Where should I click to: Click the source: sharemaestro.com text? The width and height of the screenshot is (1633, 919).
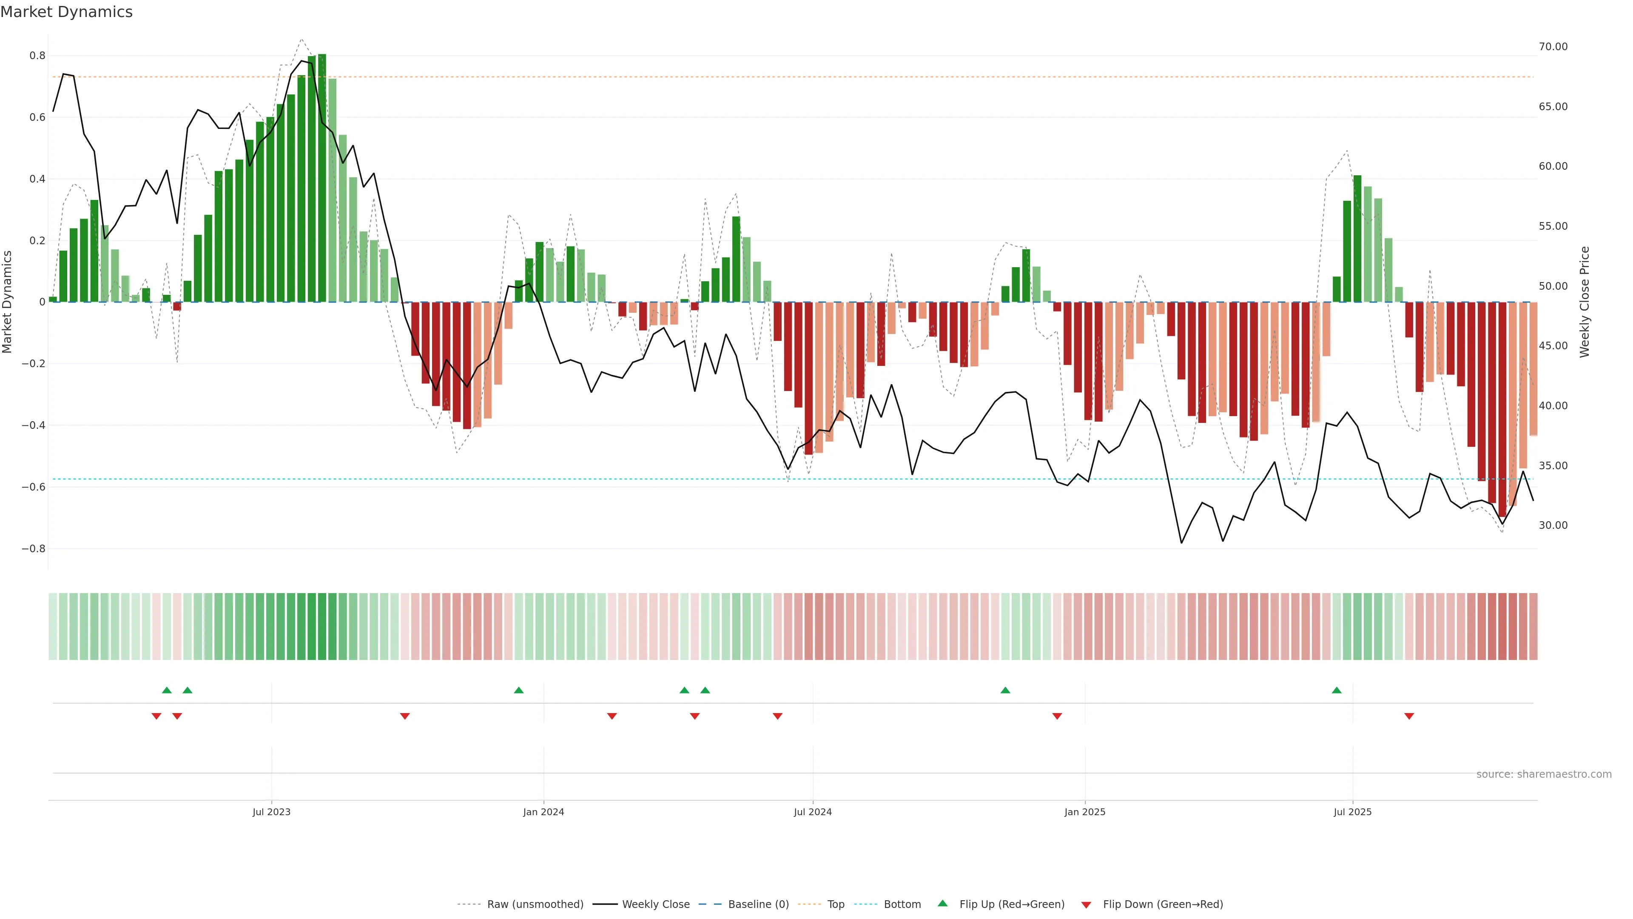tap(1544, 774)
